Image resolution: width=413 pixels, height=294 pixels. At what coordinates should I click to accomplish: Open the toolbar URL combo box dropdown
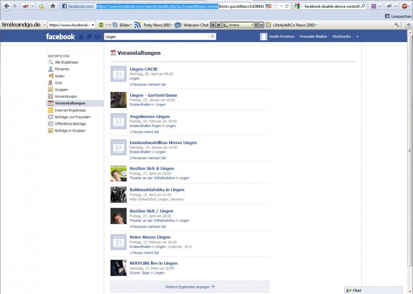pos(93,25)
